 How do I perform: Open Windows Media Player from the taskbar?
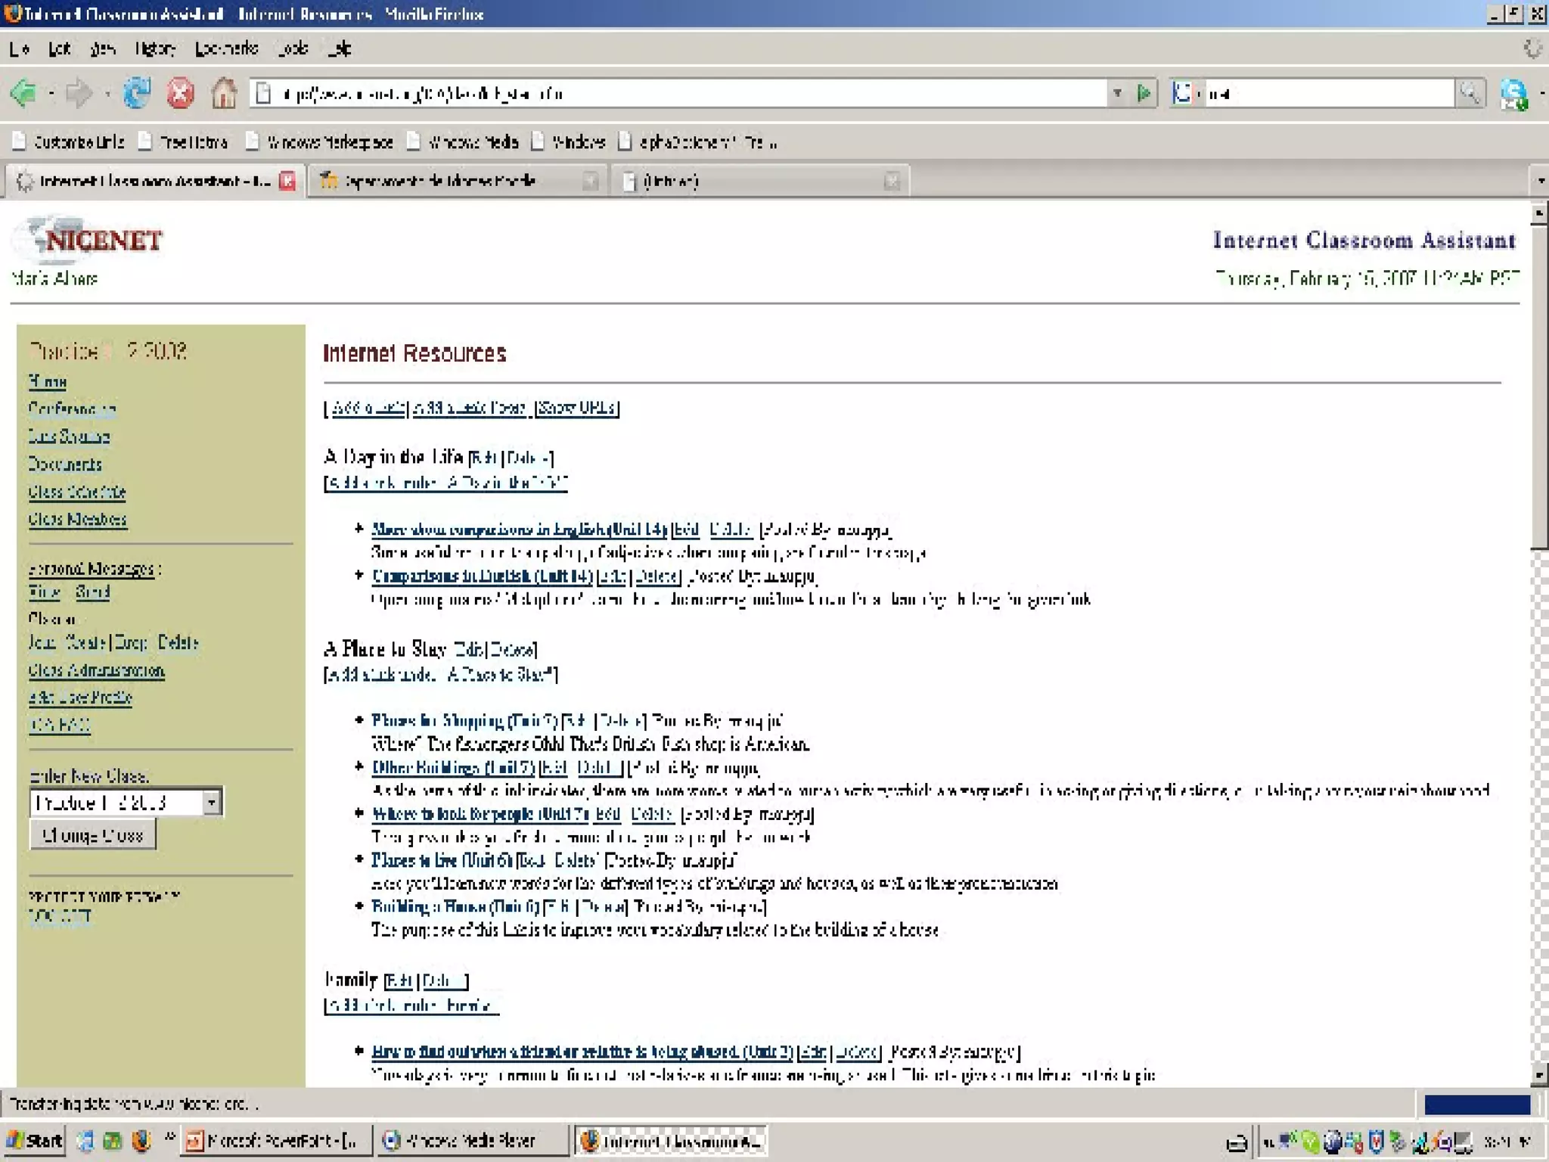[x=470, y=1140]
